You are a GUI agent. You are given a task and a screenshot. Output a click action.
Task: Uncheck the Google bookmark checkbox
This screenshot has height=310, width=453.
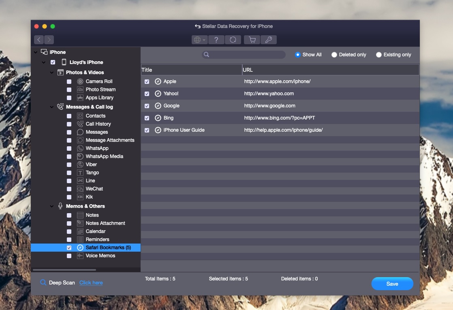coord(147,106)
